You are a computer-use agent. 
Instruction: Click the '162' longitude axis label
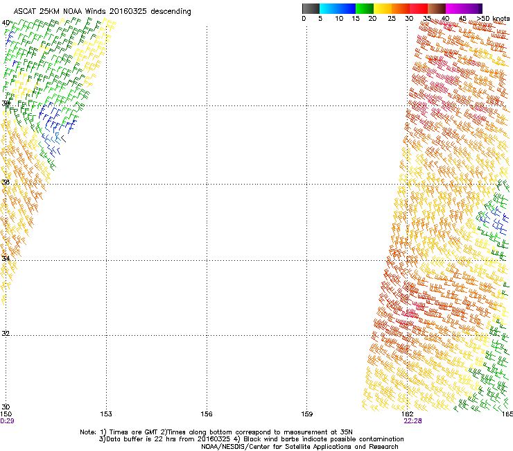408,414
